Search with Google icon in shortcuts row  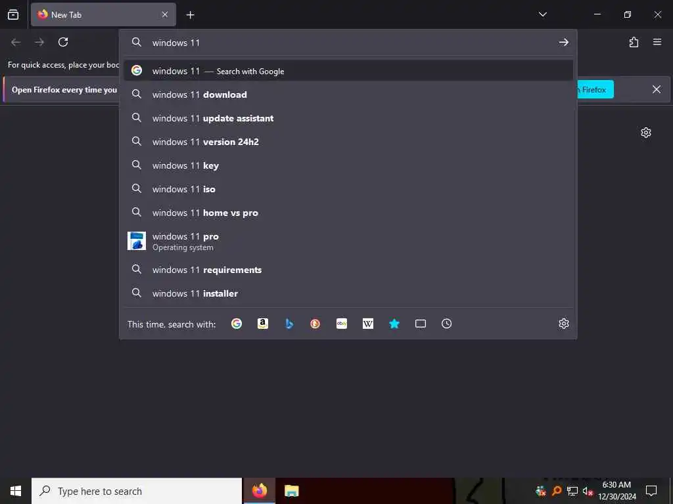pyautogui.click(x=237, y=324)
